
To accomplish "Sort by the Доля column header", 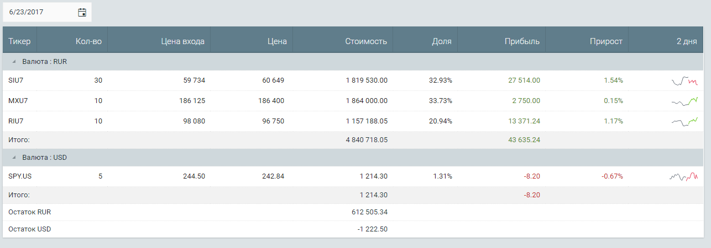I will [425, 41].
